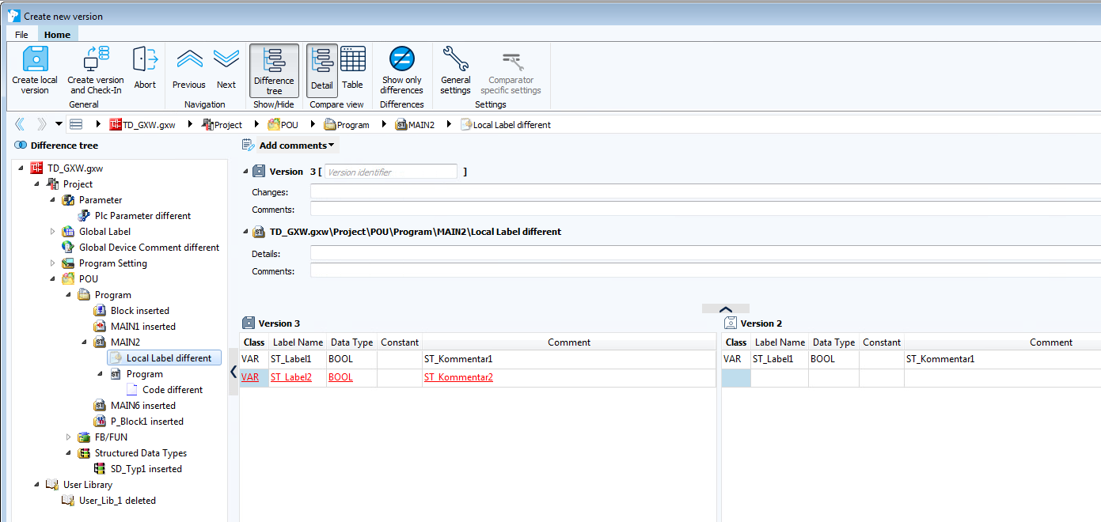
Task: Click the Version identifier input field
Action: pos(390,172)
